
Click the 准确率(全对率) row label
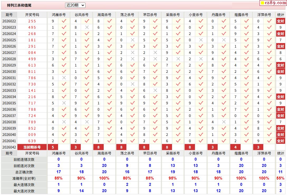click(24, 178)
